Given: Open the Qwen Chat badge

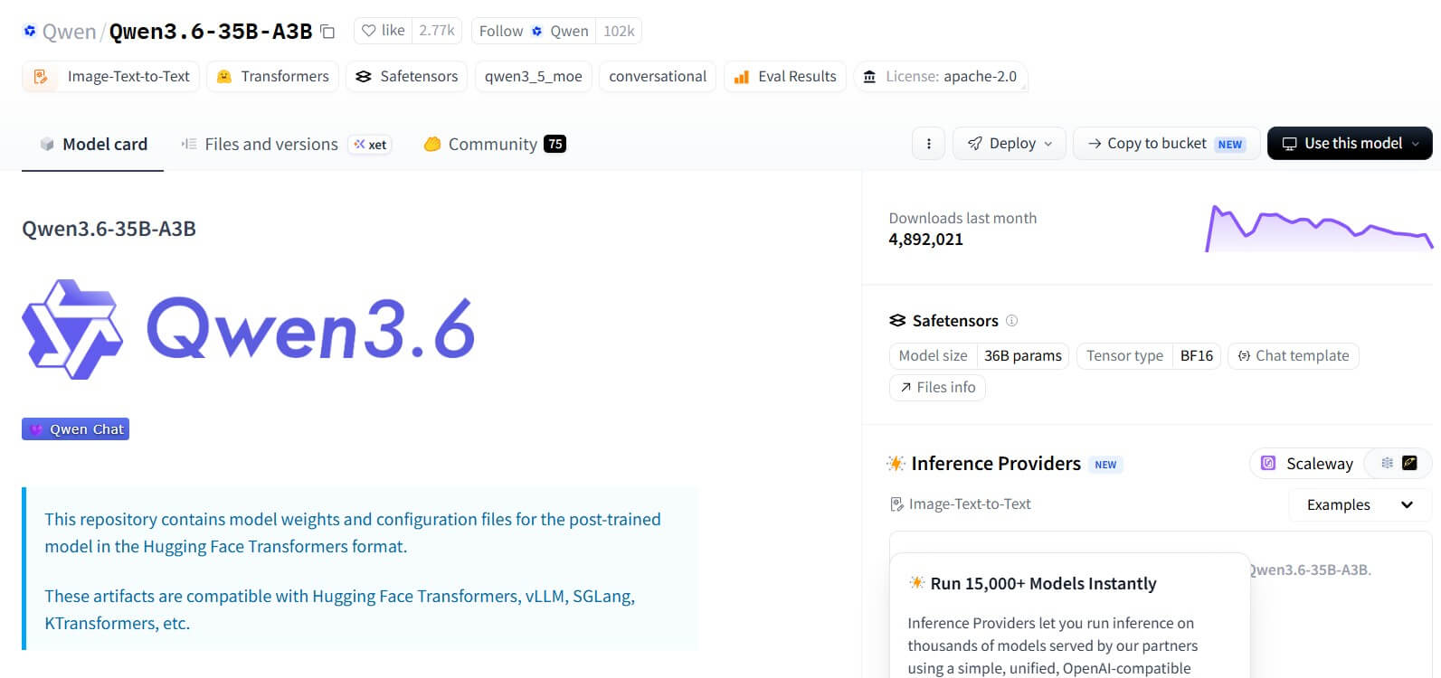Looking at the screenshot, I should [75, 428].
